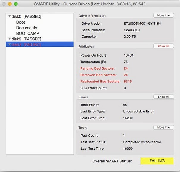Click Pending Bad Sectors label
The height and width of the screenshot is (172, 180).
tap(98, 68)
